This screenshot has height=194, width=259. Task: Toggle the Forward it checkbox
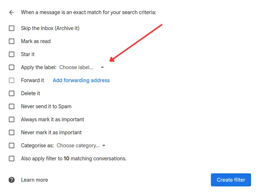click(x=12, y=80)
